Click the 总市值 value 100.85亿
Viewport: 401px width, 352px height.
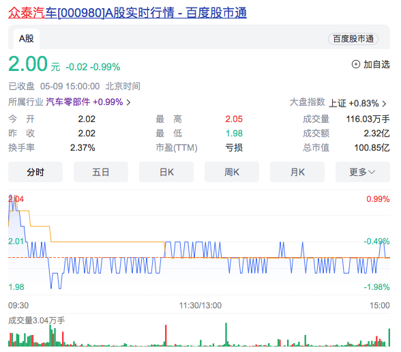pos(372,147)
